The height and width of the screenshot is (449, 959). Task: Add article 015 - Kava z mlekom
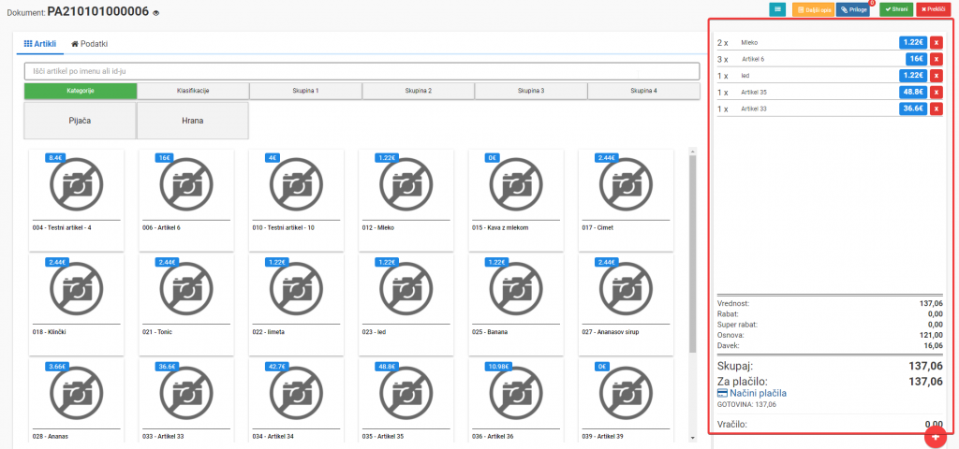[x=516, y=200]
